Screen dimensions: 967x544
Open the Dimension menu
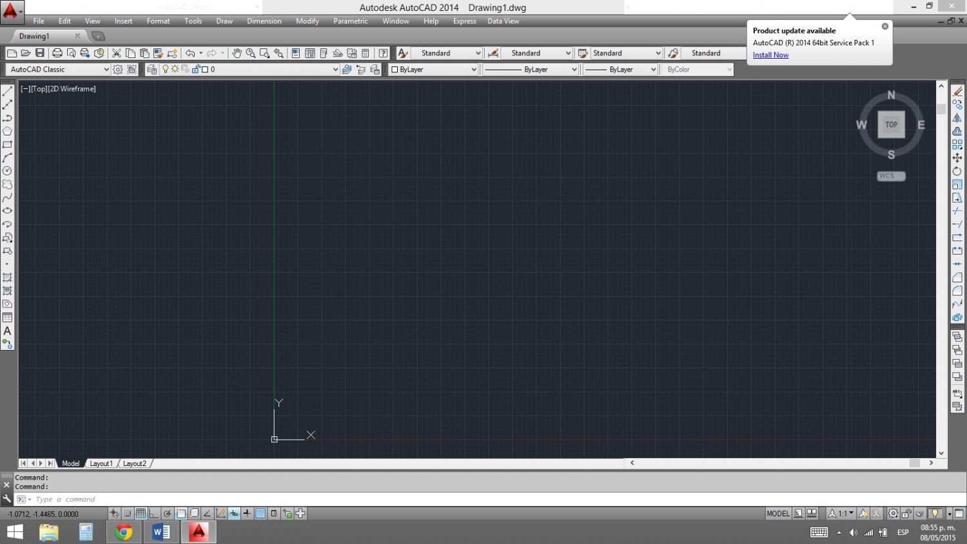coord(264,21)
